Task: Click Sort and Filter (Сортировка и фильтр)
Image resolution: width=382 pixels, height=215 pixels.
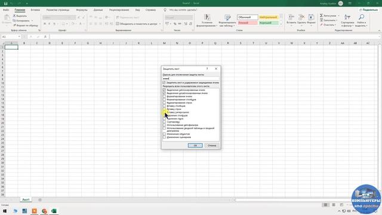Action: [347, 20]
